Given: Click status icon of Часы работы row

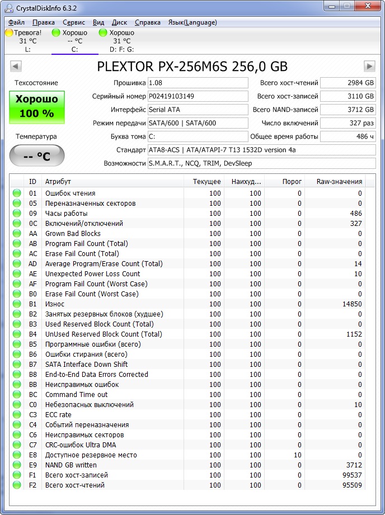Looking at the screenshot, I should coord(17,214).
